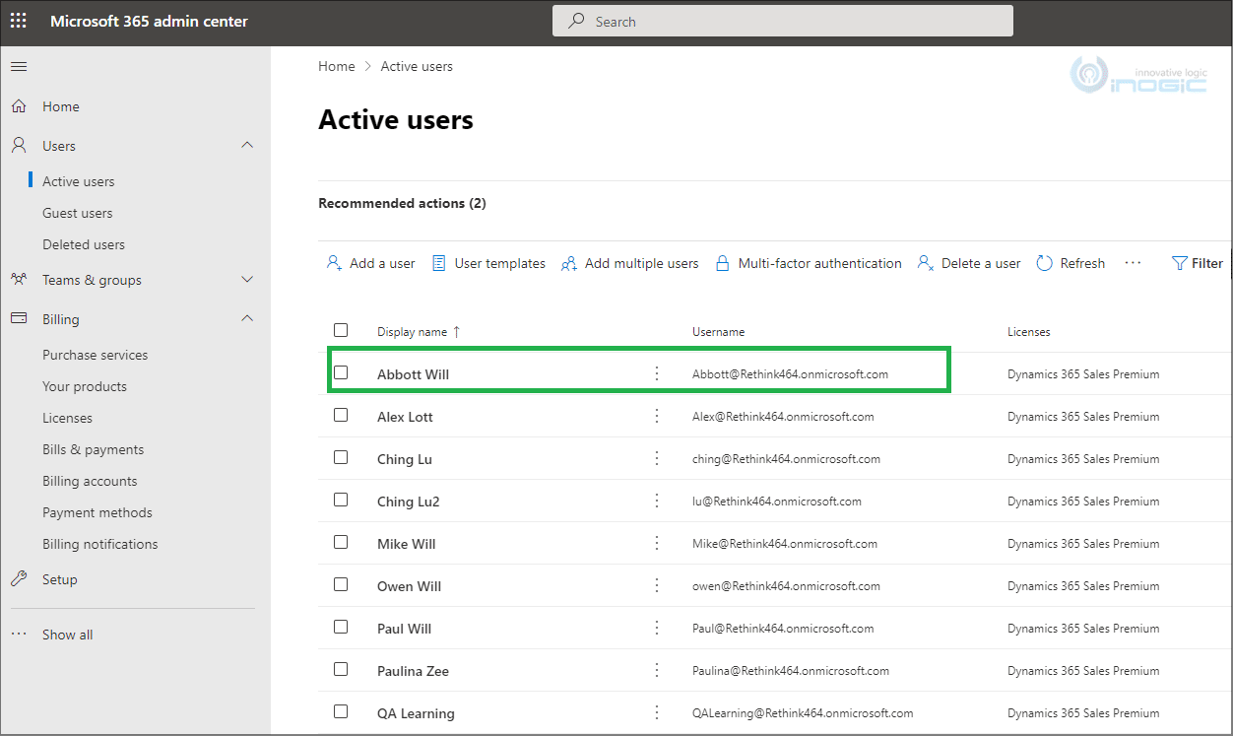Open more actions for Owen Will
This screenshot has height=736, width=1233.
click(657, 586)
